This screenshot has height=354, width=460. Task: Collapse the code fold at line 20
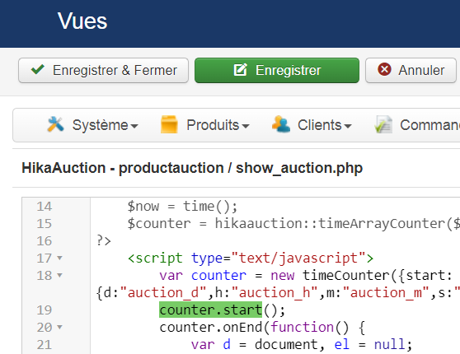tap(59, 327)
